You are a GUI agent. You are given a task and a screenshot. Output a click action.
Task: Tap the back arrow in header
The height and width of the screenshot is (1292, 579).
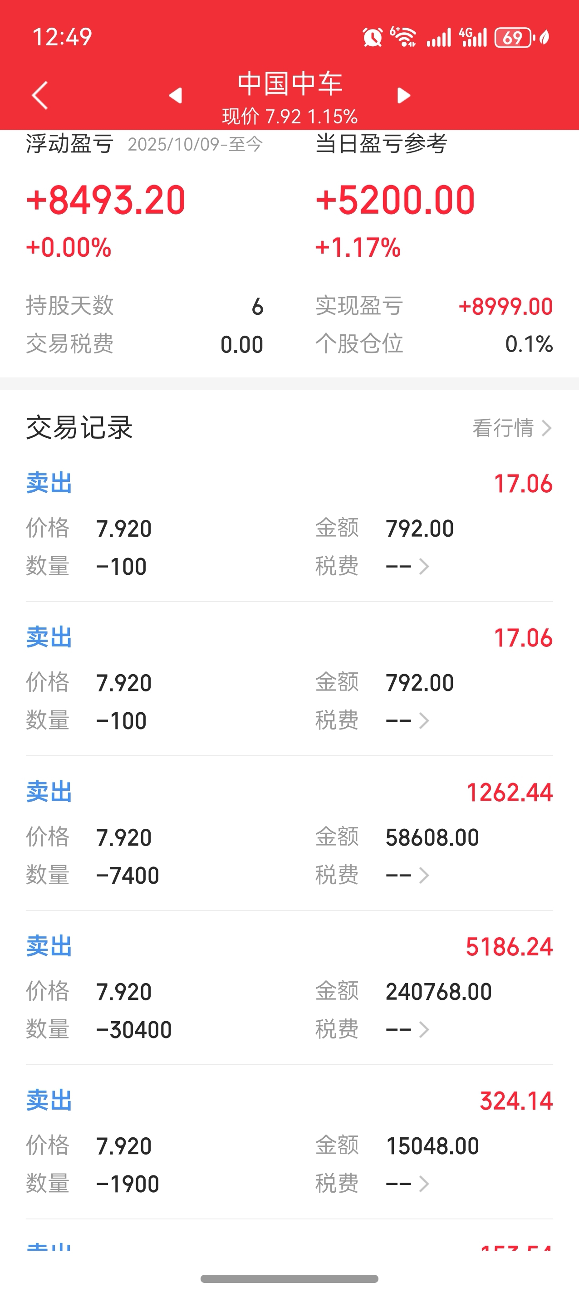[x=39, y=95]
